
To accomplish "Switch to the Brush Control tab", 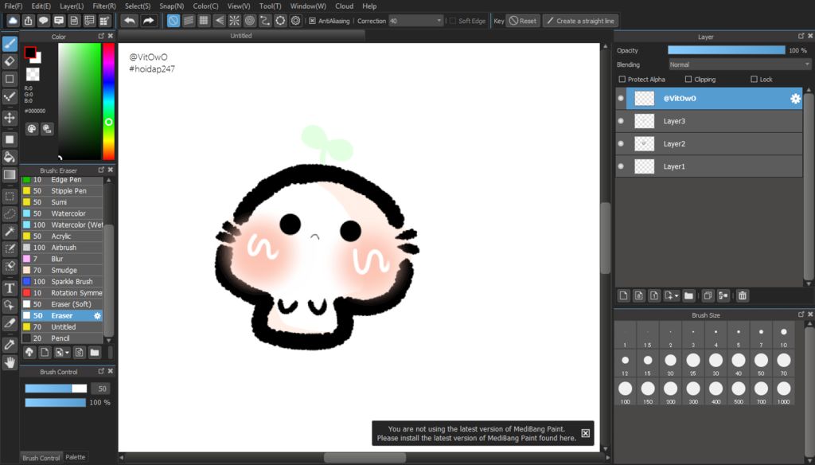I will pyautogui.click(x=41, y=458).
